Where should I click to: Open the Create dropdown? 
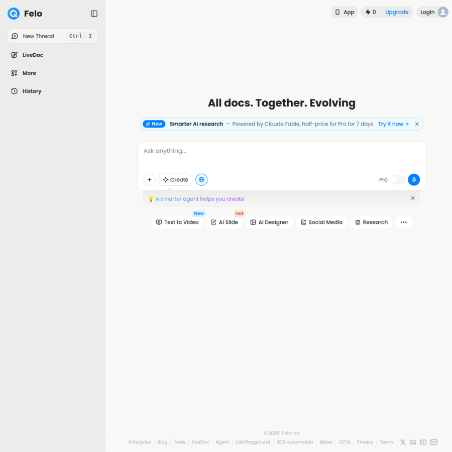pos(175,180)
